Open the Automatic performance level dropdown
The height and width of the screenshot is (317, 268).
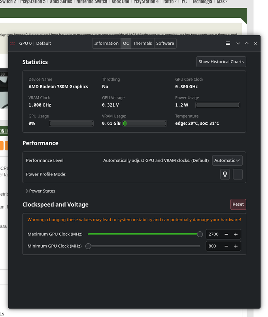tap(227, 160)
